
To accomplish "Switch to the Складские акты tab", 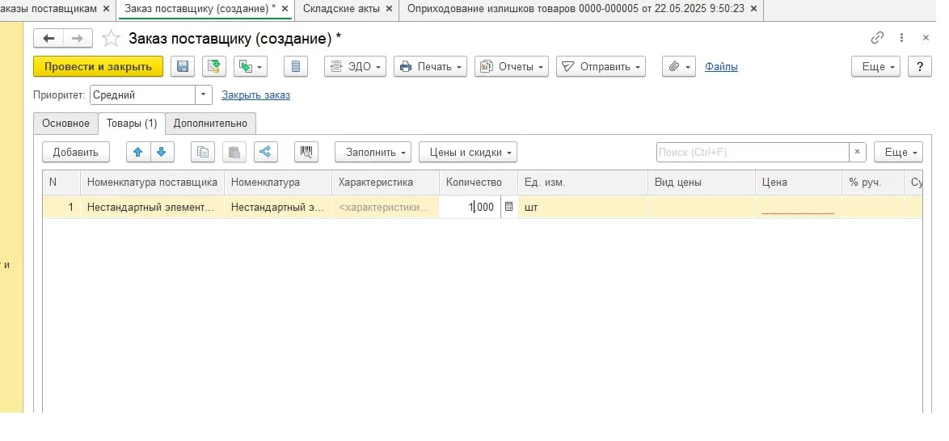I will click(x=341, y=8).
